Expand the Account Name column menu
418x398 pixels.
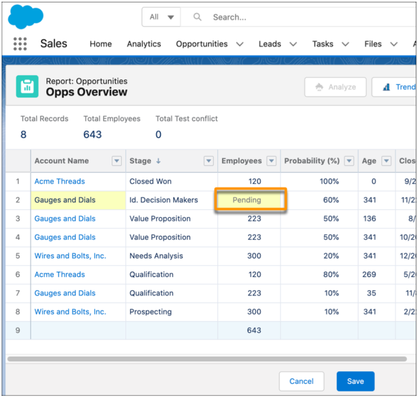[117, 161]
